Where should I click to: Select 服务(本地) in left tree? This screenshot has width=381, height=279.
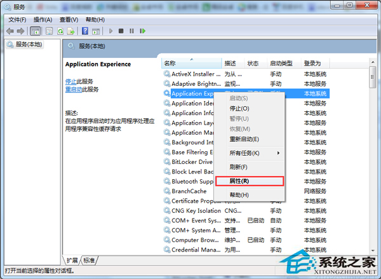pyautogui.click(x=30, y=44)
